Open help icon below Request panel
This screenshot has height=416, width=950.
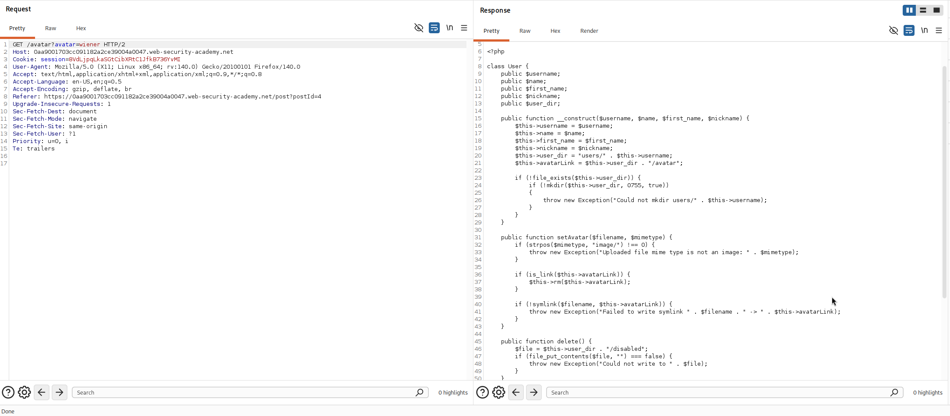point(8,392)
